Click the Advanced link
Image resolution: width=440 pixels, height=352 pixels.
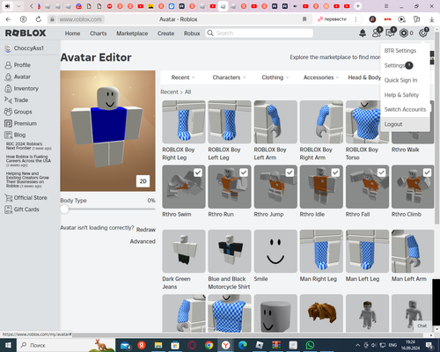click(x=143, y=241)
